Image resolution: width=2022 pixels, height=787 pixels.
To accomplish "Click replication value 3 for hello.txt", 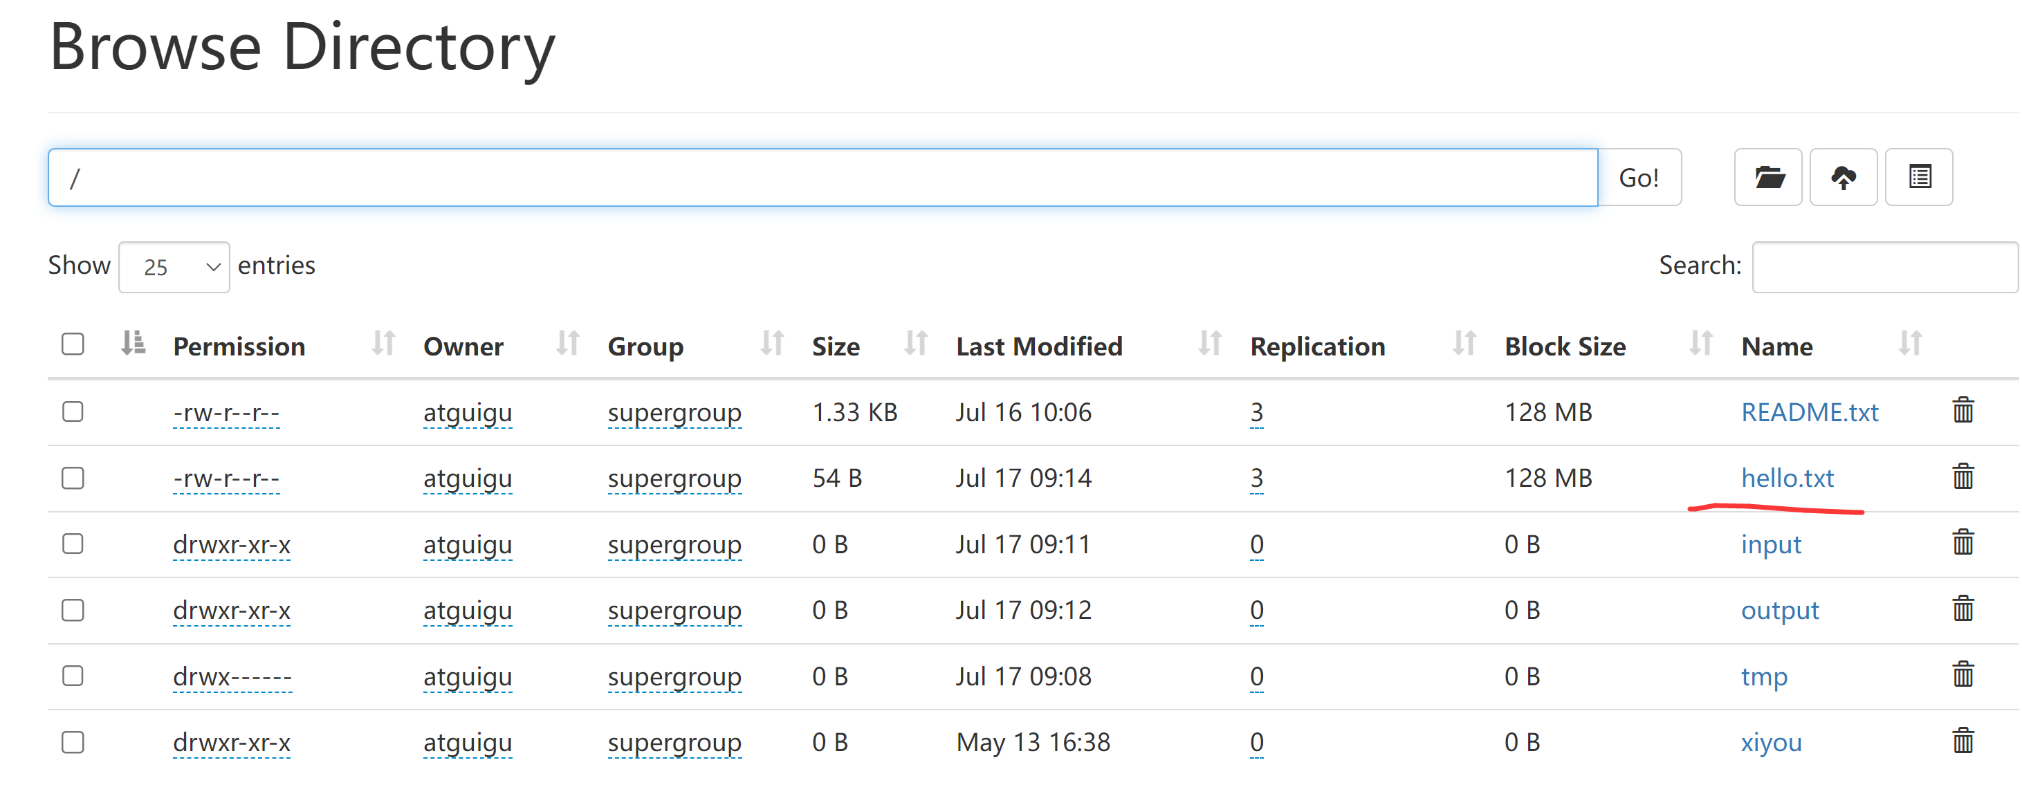I will [1257, 479].
